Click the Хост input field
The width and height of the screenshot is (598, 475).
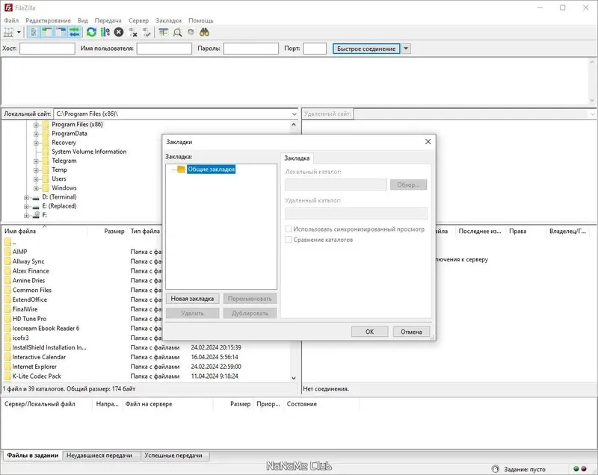tap(47, 49)
